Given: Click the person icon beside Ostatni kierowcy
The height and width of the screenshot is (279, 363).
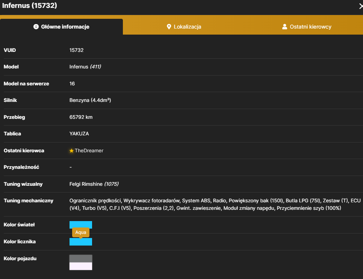Looking at the screenshot, I should [x=284, y=27].
